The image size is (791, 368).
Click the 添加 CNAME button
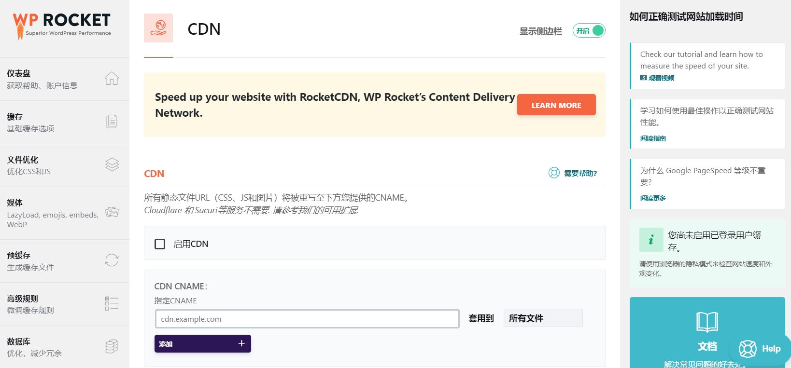(x=203, y=343)
